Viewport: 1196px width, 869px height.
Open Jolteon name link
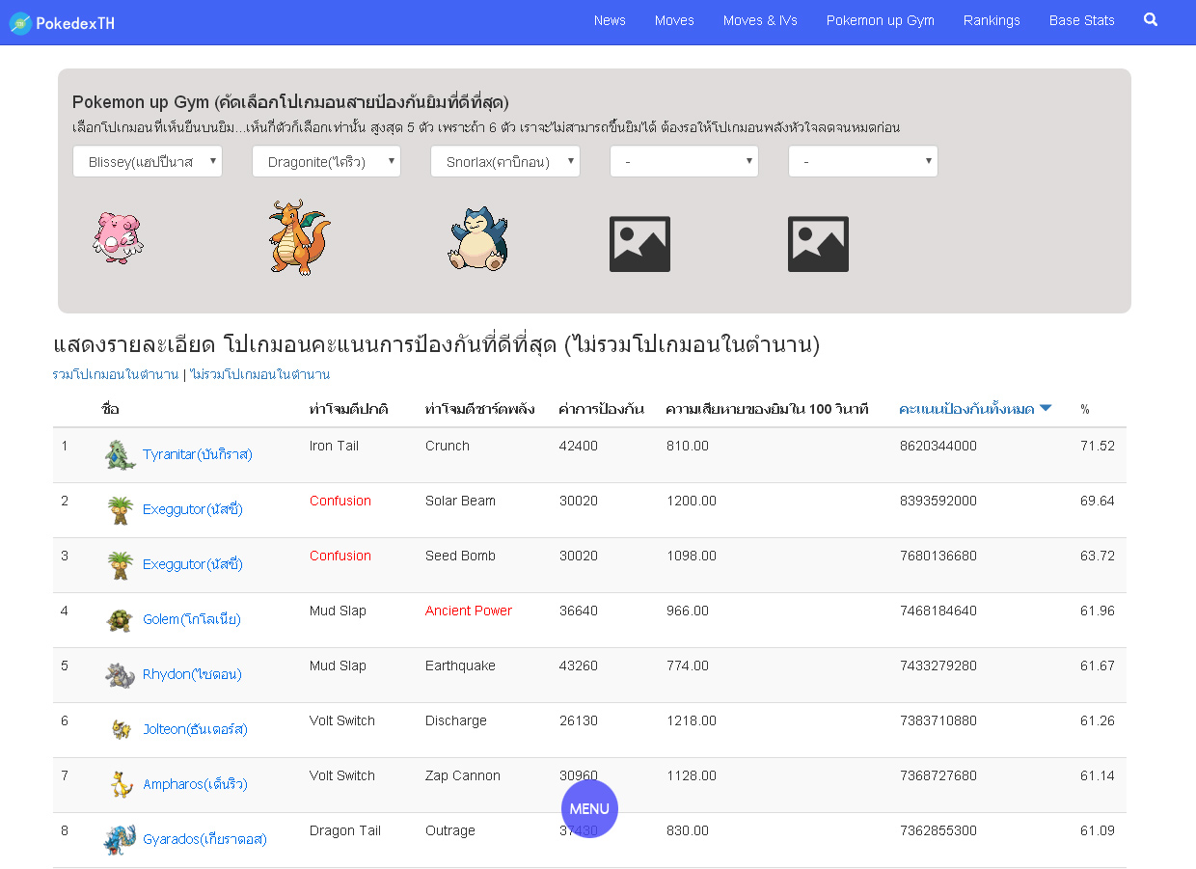[x=195, y=729]
